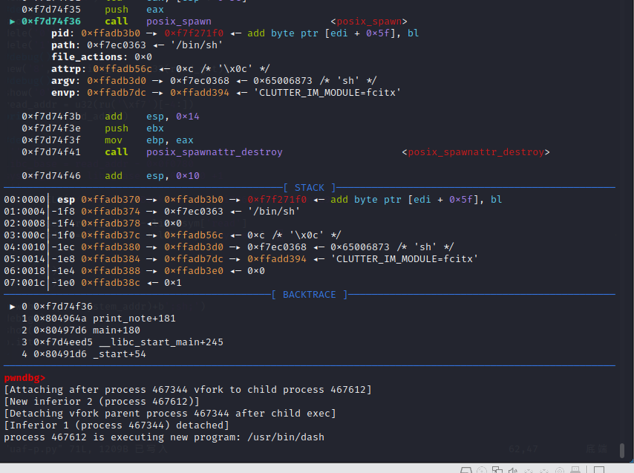This screenshot has height=473, width=634.
Task: Click 'CLUTTER_IM_MODULE=fcitx' in the envp argument row
Action: 327,93
